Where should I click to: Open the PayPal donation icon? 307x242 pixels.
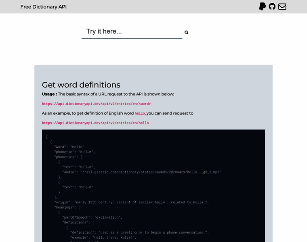pyautogui.click(x=263, y=6)
